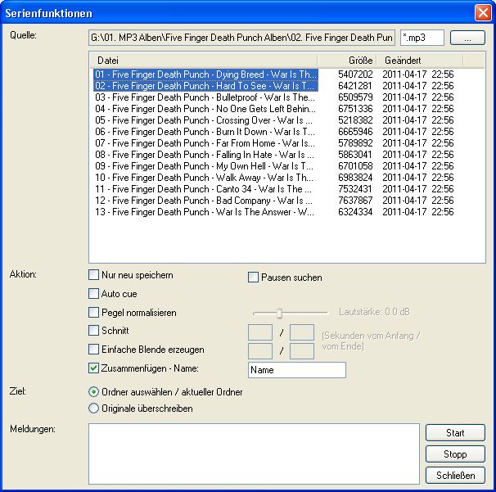The image size is (496, 492).
Task: Select the file 08 - Falling In Hate
Action: point(205,155)
